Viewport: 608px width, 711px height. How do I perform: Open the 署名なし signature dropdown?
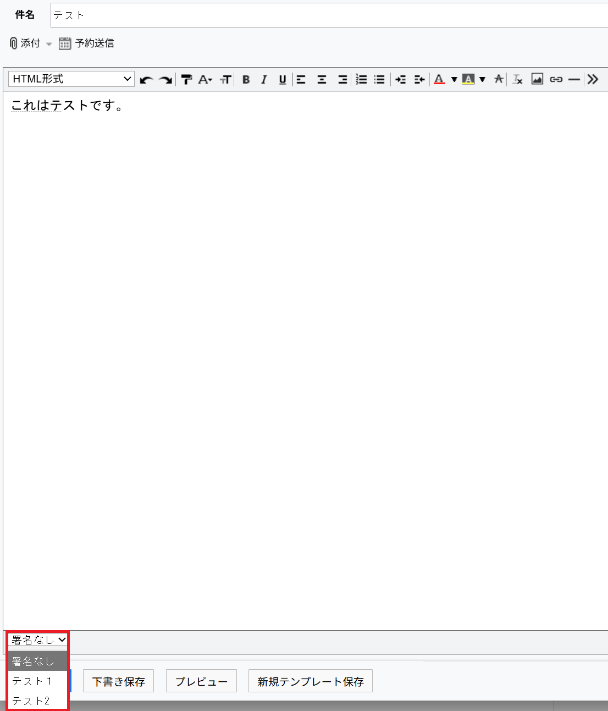pyautogui.click(x=38, y=640)
